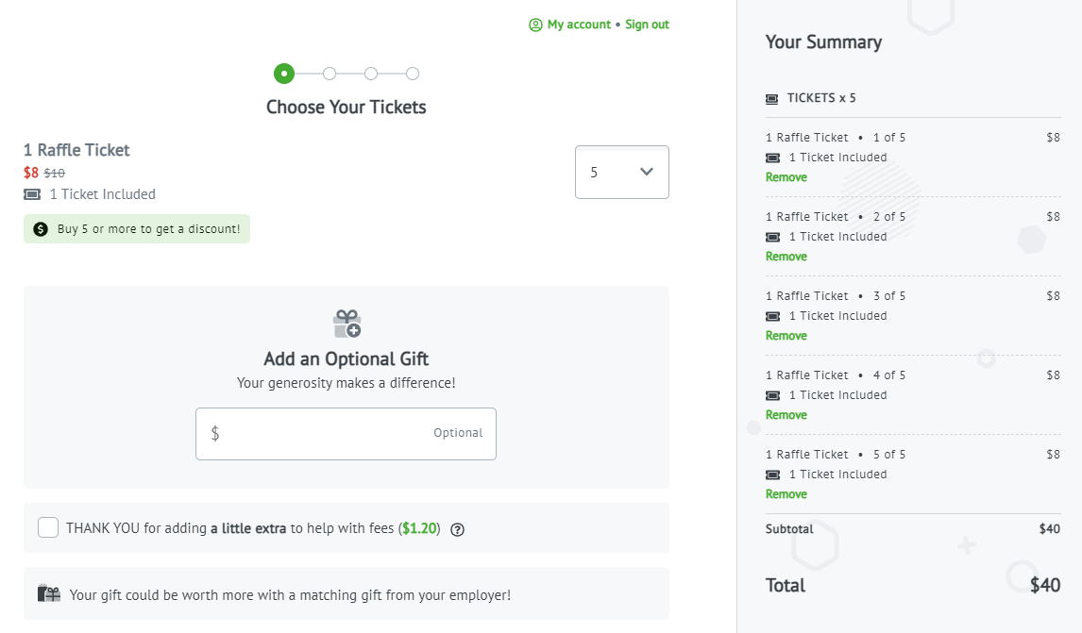Open the ticket quantity dropdown showing 5
The image size is (1082, 633).
622,173
